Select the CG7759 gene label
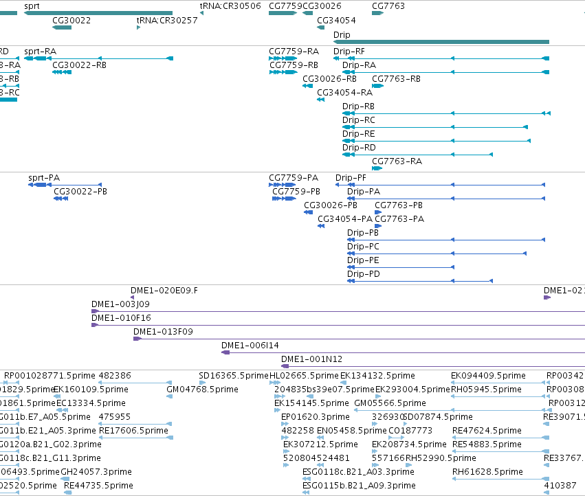Viewport: 585px width, 496px height. pyautogui.click(x=285, y=6)
